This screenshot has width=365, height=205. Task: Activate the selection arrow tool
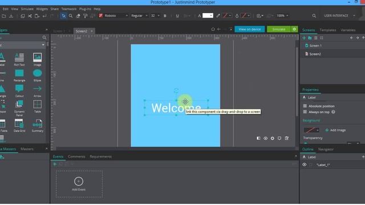click(x=63, y=16)
